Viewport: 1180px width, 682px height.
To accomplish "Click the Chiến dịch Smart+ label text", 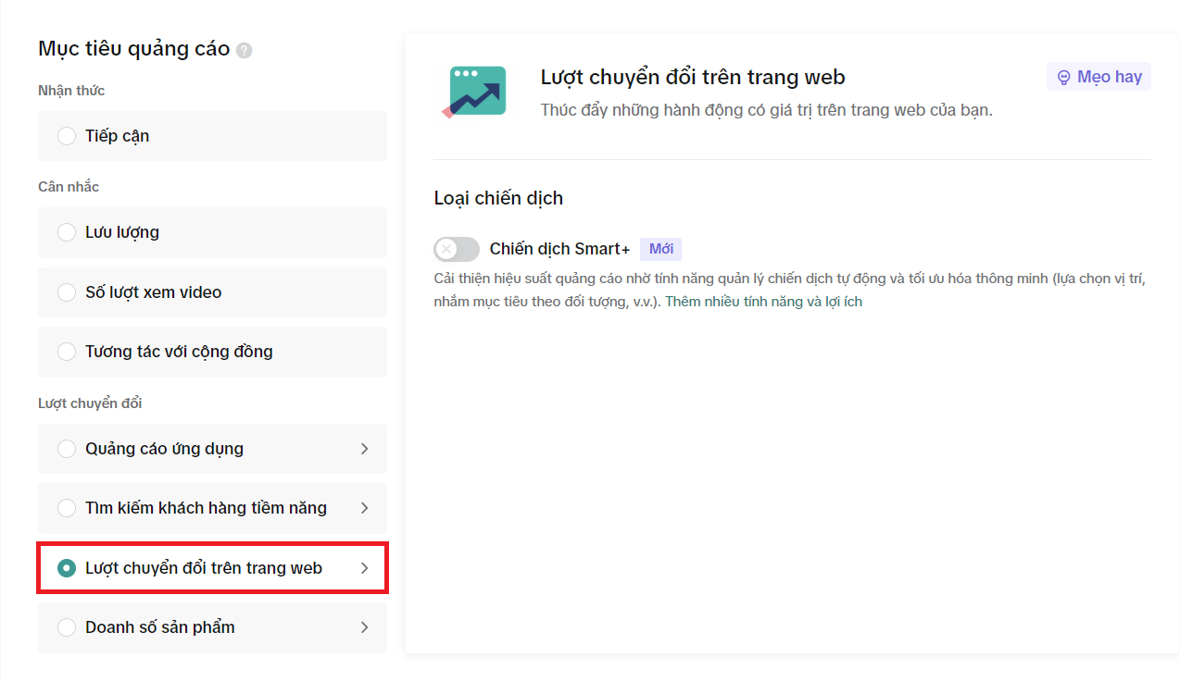I will coord(559,249).
